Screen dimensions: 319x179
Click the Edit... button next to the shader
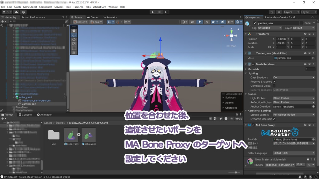[301, 165]
